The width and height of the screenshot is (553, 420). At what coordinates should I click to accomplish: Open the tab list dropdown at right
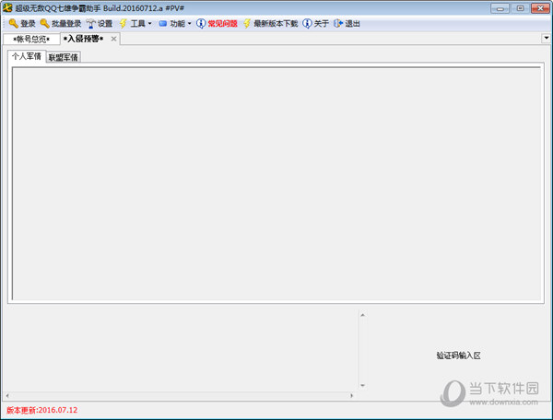point(547,38)
